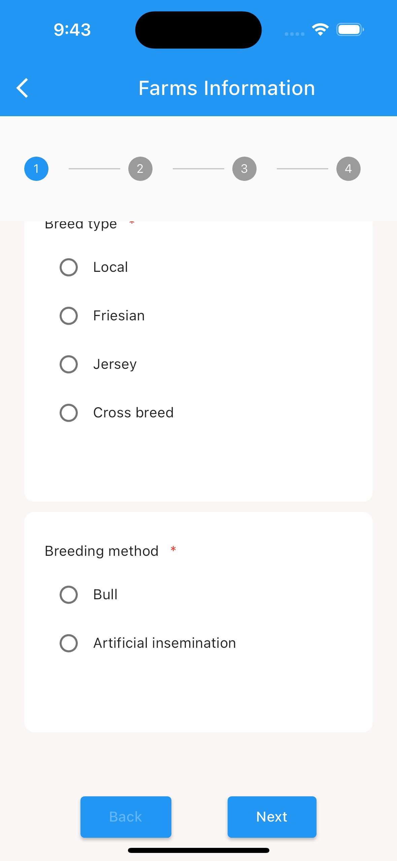Jump to step 4 circle
Screen dimensions: 397x861
pyautogui.click(x=349, y=169)
